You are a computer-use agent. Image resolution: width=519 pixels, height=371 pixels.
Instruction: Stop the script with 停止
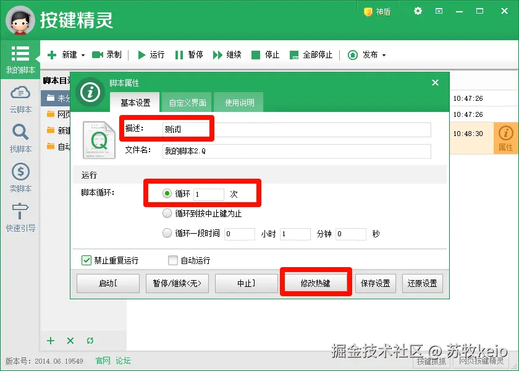(266, 54)
